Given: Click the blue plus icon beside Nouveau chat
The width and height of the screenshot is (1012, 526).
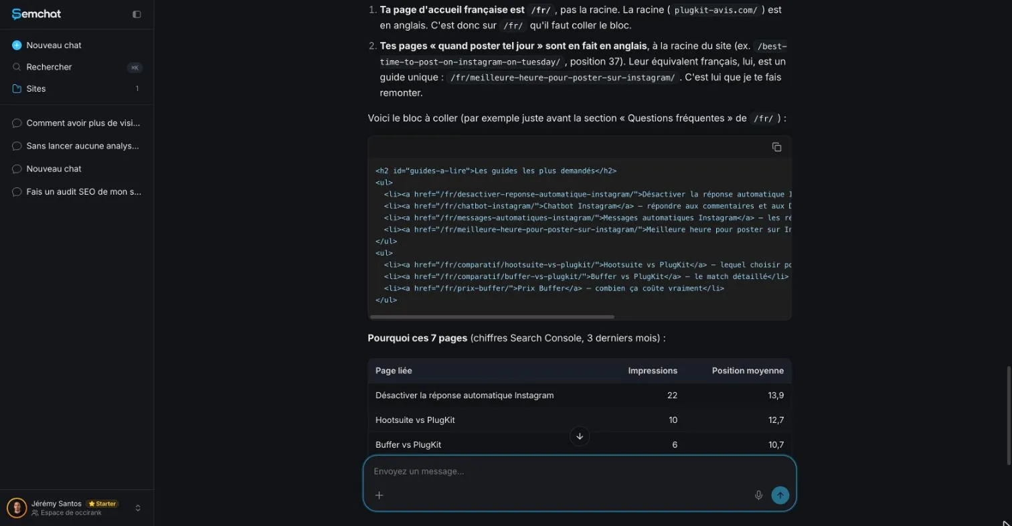Looking at the screenshot, I should 17,45.
